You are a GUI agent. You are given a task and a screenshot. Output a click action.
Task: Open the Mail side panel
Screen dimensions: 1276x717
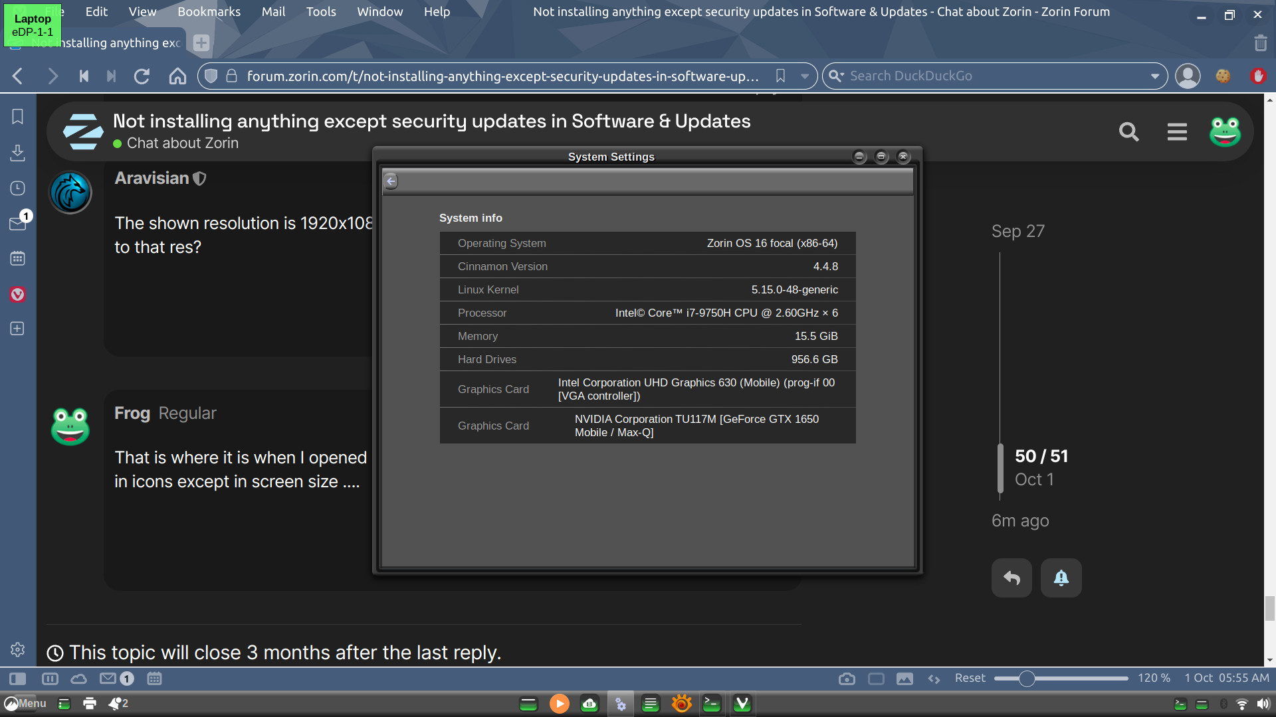[18, 223]
